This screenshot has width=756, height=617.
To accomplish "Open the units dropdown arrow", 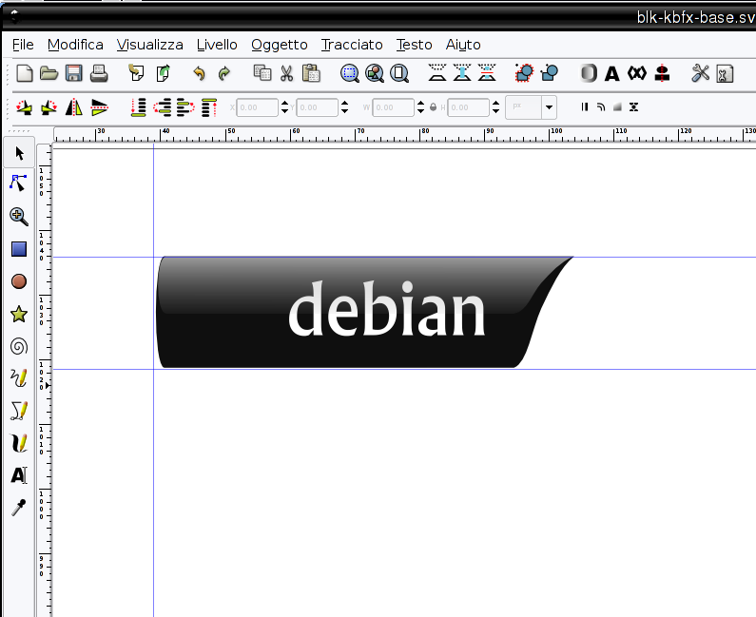I will tap(549, 107).
